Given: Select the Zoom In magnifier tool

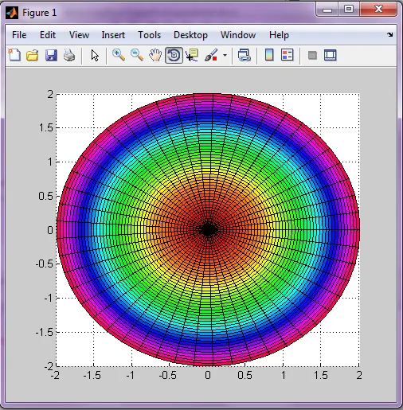Looking at the screenshot, I should point(119,56).
